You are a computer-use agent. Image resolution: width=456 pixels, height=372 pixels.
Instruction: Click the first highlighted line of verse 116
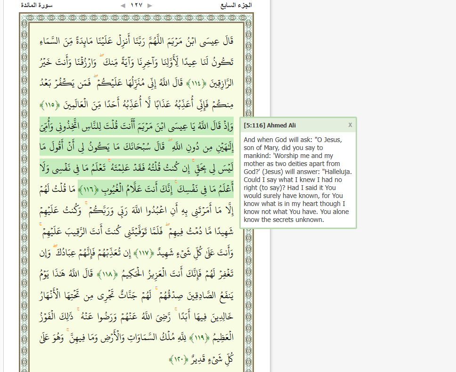[x=141, y=126]
